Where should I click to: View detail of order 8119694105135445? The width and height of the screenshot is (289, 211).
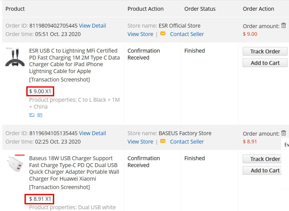[x=92, y=133]
